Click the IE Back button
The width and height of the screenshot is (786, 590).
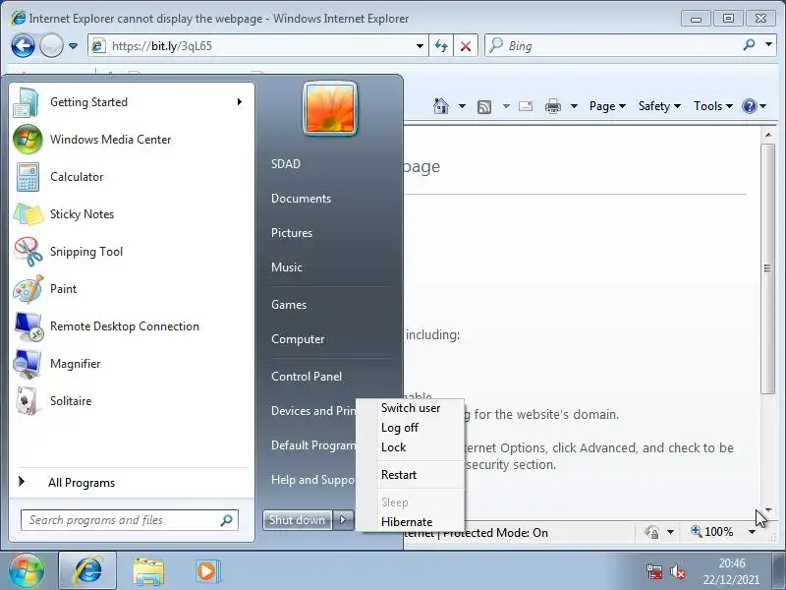coord(23,46)
